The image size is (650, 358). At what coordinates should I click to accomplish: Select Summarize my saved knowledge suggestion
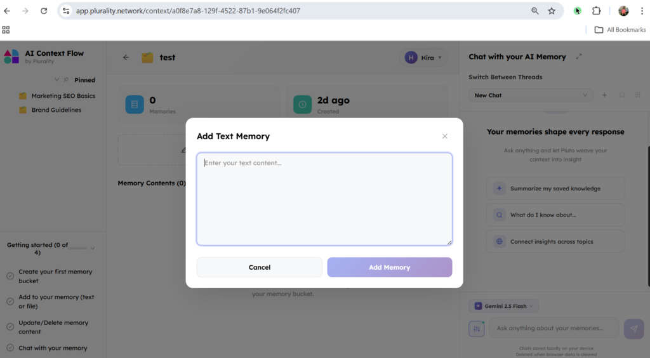pos(555,189)
